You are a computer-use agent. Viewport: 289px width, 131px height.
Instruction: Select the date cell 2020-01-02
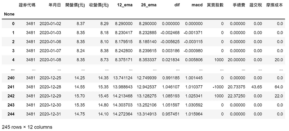(50, 23)
